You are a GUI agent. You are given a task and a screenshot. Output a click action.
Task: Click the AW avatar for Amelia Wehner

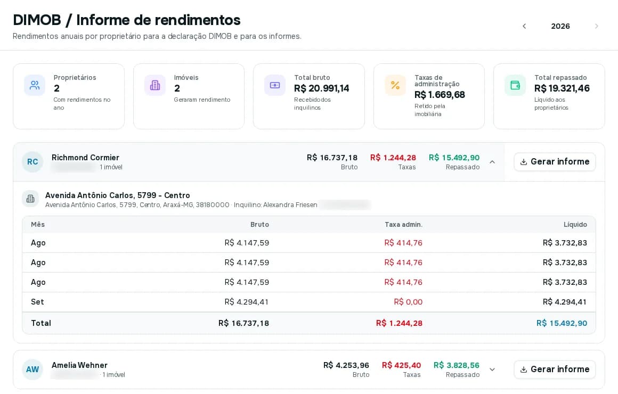[x=32, y=370]
